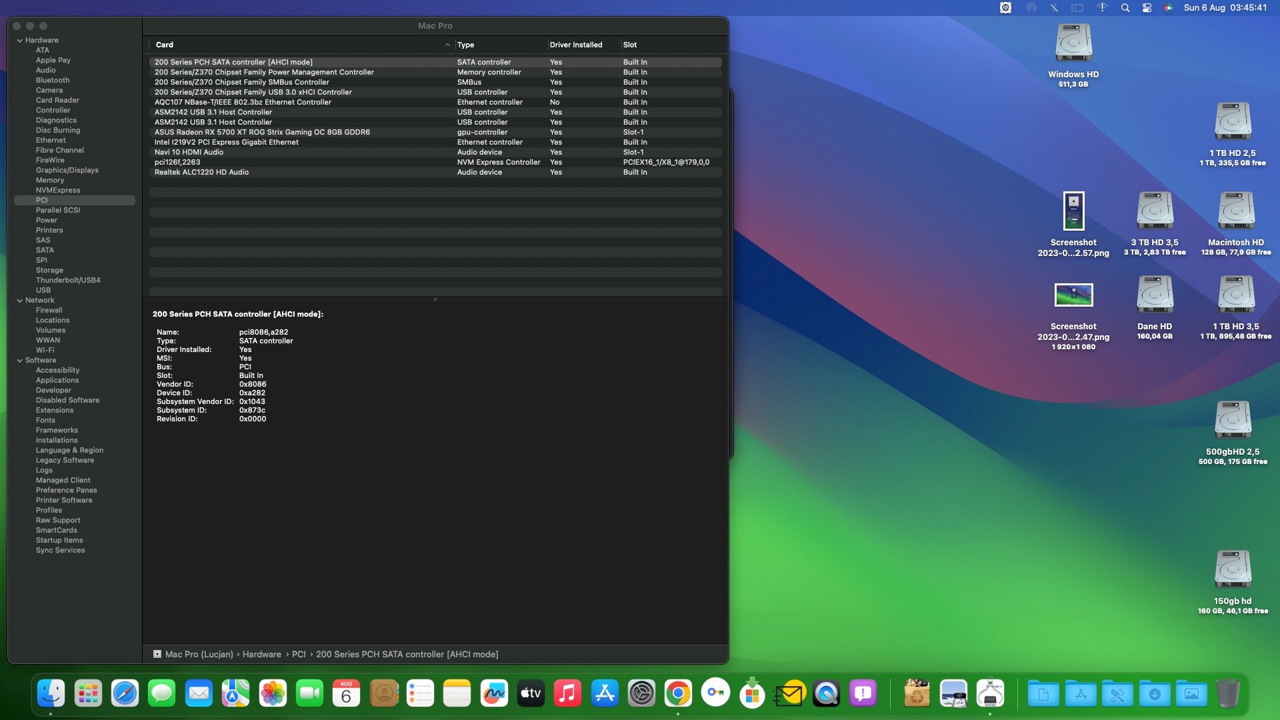Collapse the Hardware section in sidebar
The width and height of the screenshot is (1280, 720).
(x=20, y=41)
